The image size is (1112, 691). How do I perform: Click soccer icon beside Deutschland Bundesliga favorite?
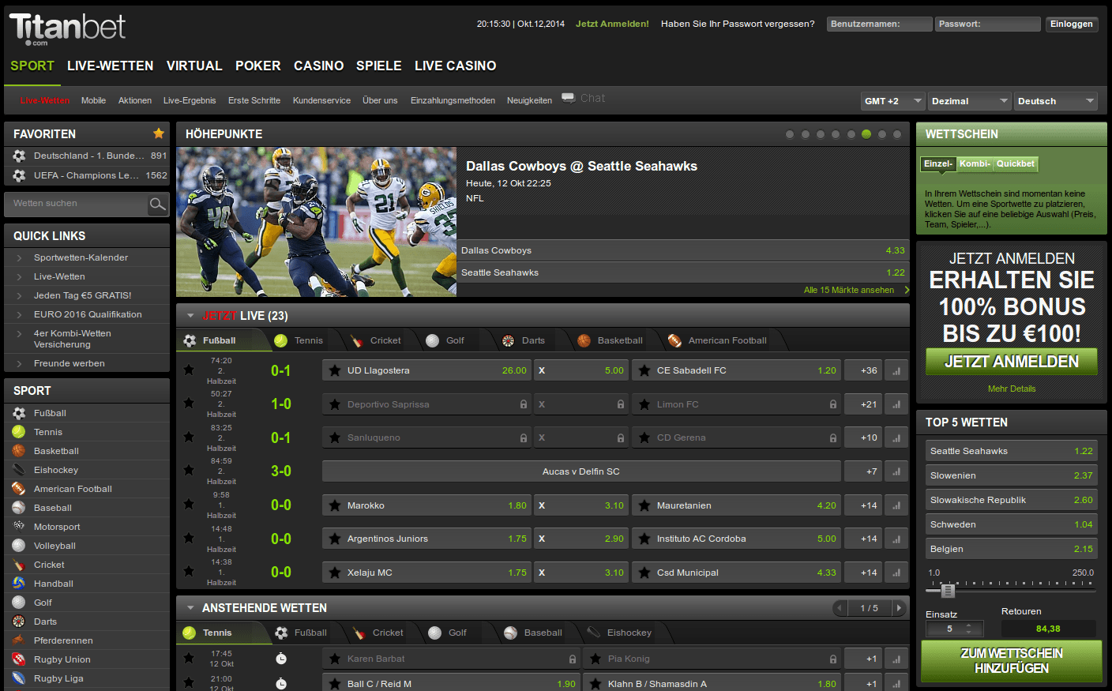(x=19, y=156)
